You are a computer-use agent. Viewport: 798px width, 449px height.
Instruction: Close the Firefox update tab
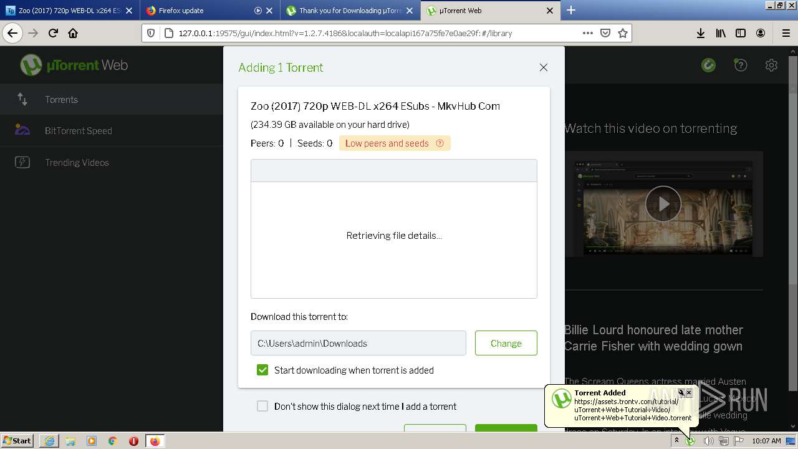pyautogui.click(x=269, y=11)
